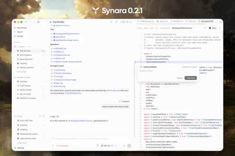Click the plus attach icon in composer

pos(53,146)
